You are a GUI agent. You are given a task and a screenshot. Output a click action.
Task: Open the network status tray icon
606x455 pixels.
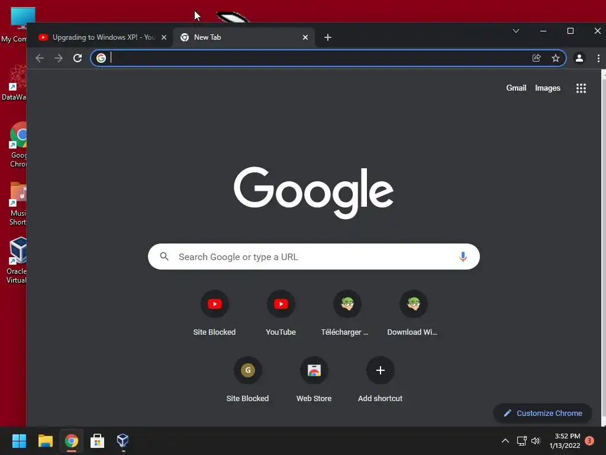pos(522,441)
